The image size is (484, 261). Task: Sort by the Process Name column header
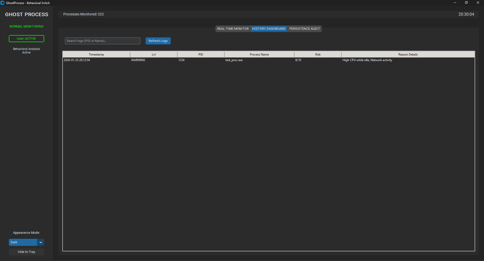click(x=259, y=55)
